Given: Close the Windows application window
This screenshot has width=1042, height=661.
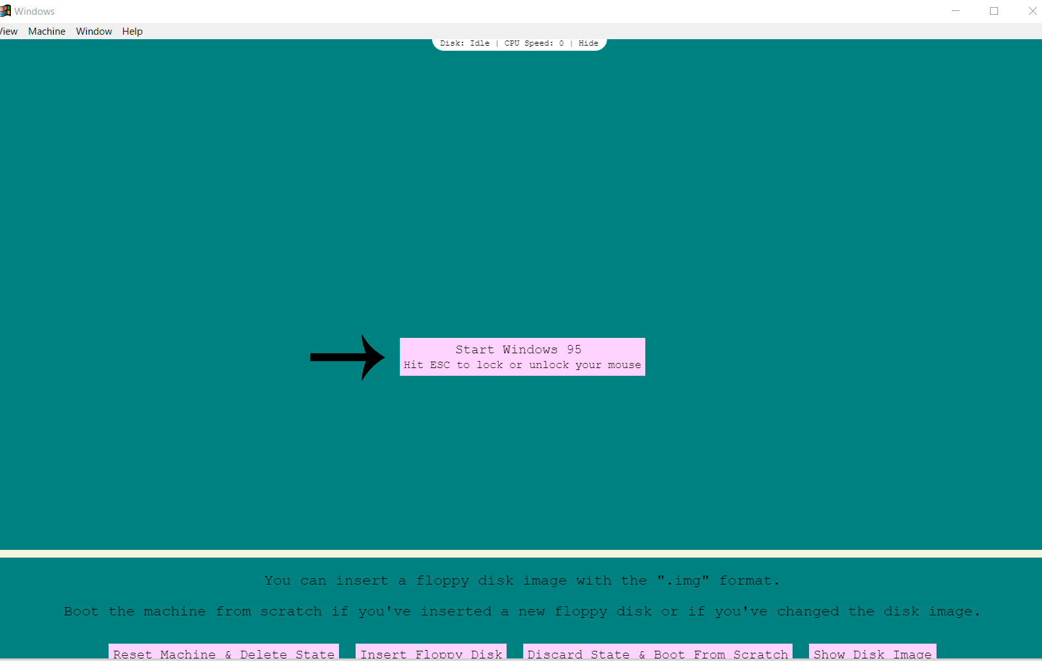Looking at the screenshot, I should (x=1031, y=11).
